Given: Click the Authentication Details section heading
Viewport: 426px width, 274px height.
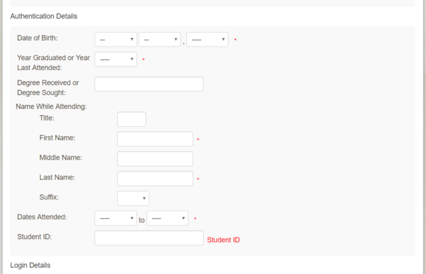Looking at the screenshot, I should (x=43, y=15).
